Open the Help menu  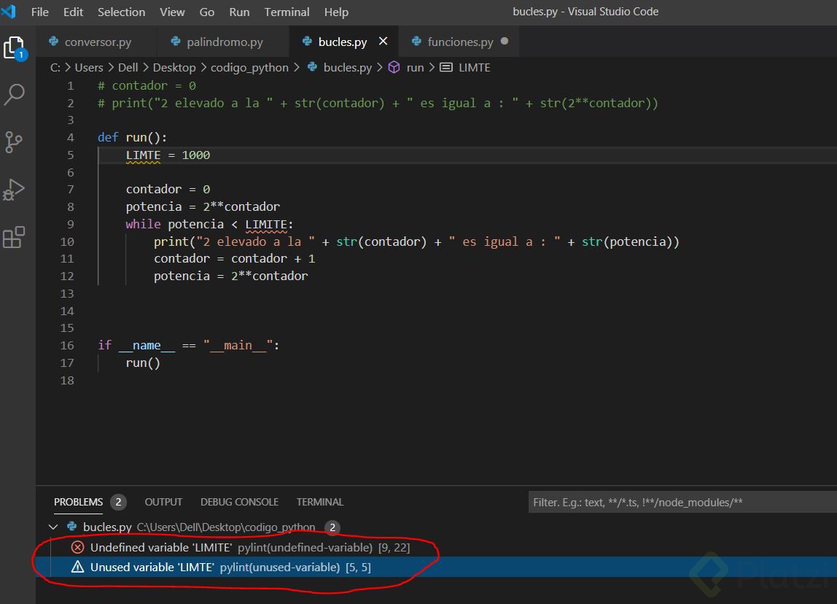[x=336, y=12]
